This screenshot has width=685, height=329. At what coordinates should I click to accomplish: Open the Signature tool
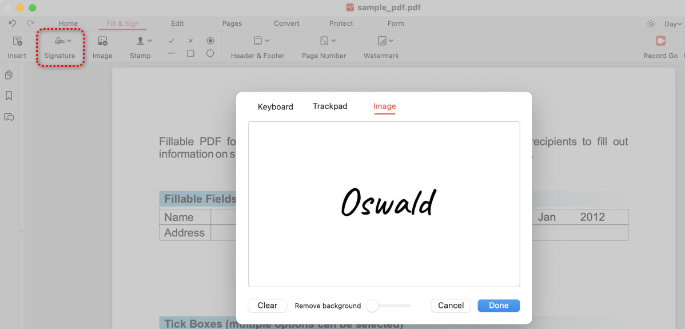point(59,47)
